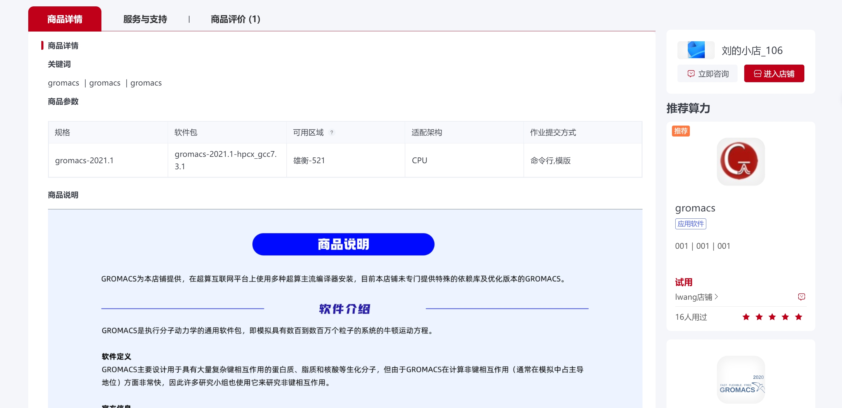This screenshot has height=408, width=842.
Task: Click the chat icon next to lwang店铺
Action: click(801, 297)
